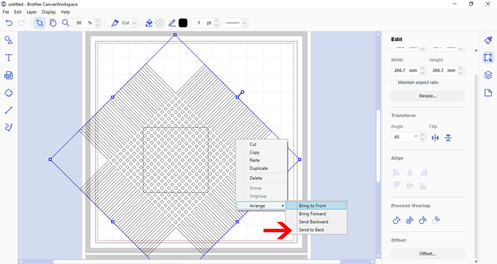The height and width of the screenshot is (264, 497).
Task: Select Send Backward in Arrange submenu
Action: [x=316, y=222]
